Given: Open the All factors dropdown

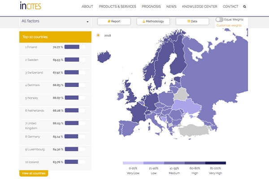Looking at the screenshot, I should (55, 21).
